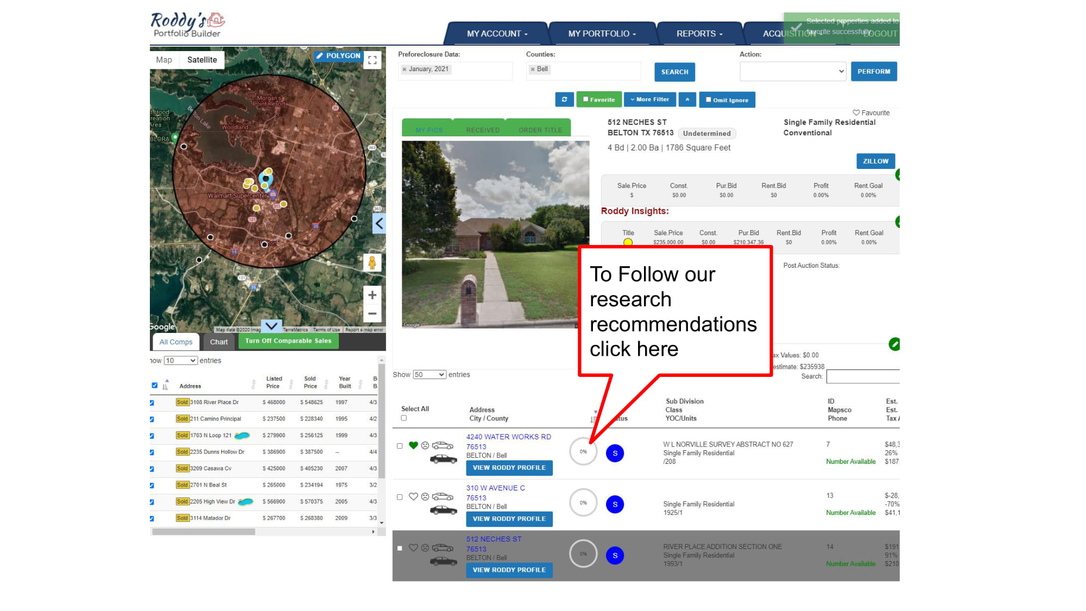The image size is (1086, 611).
Task: Click the SEARCH button
Action: (674, 72)
